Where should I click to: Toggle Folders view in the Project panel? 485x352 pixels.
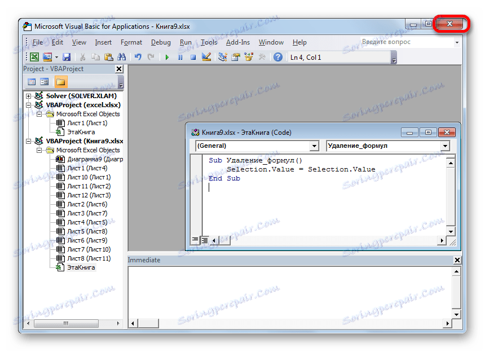[x=61, y=82]
